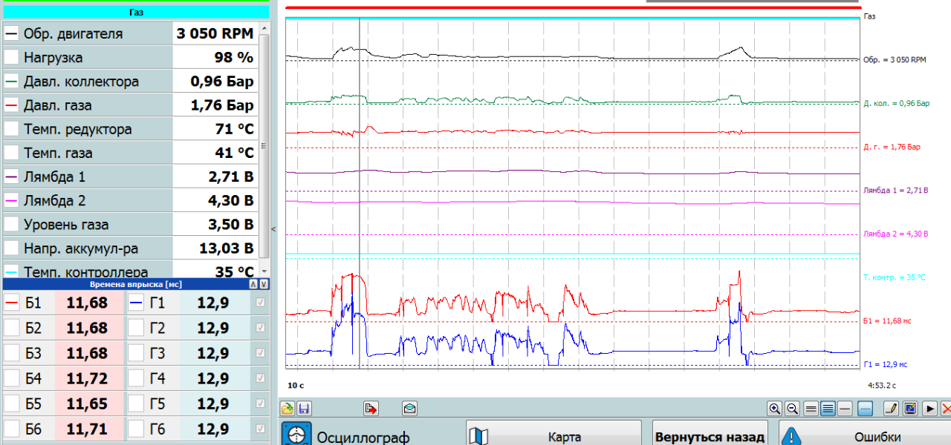Toggle the Б2 injection trace checkbox
Viewport: 951px width, 445px height.
click(12, 328)
